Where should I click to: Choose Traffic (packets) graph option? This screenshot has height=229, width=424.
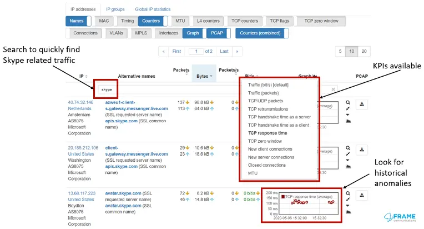(264, 93)
